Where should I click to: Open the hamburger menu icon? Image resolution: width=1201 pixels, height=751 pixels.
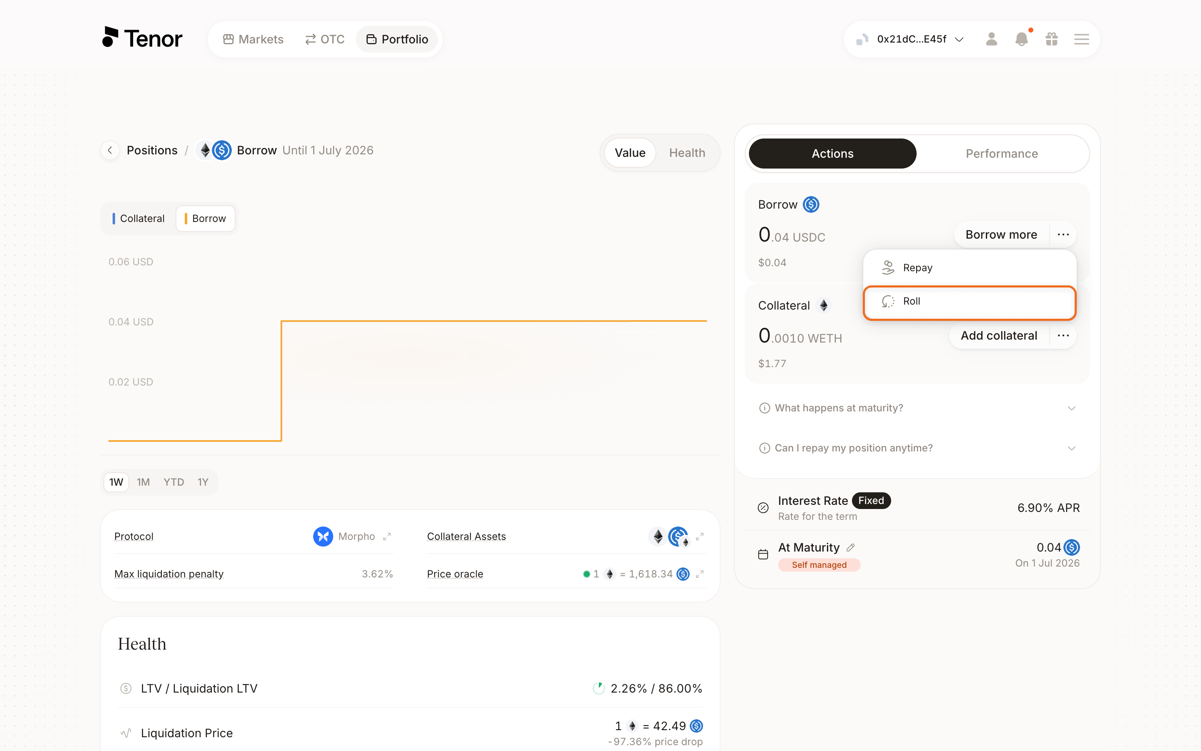coord(1081,39)
